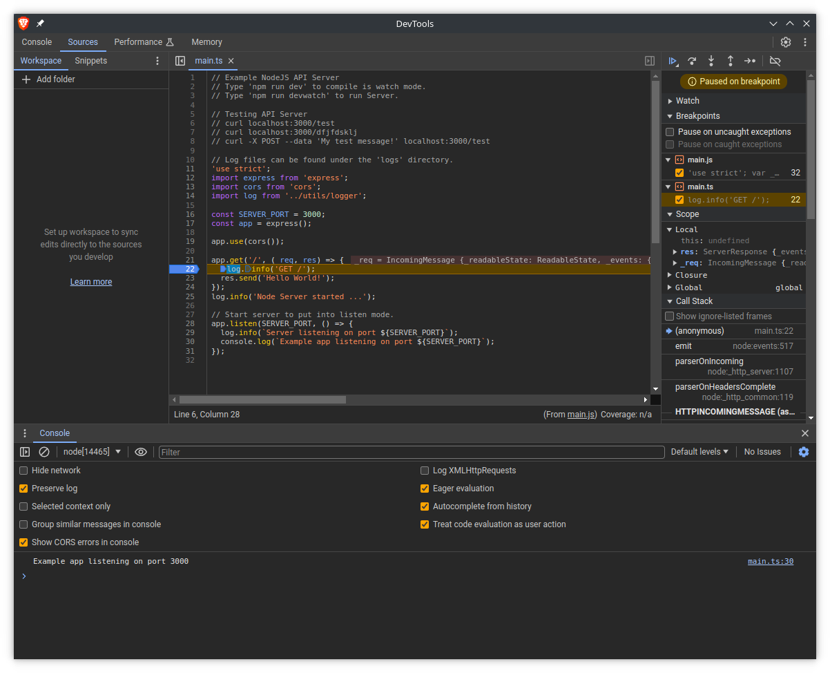This screenshot has width=830, height=673.
Task: Hide the file navigator sidebar
Action: point(180,61)
